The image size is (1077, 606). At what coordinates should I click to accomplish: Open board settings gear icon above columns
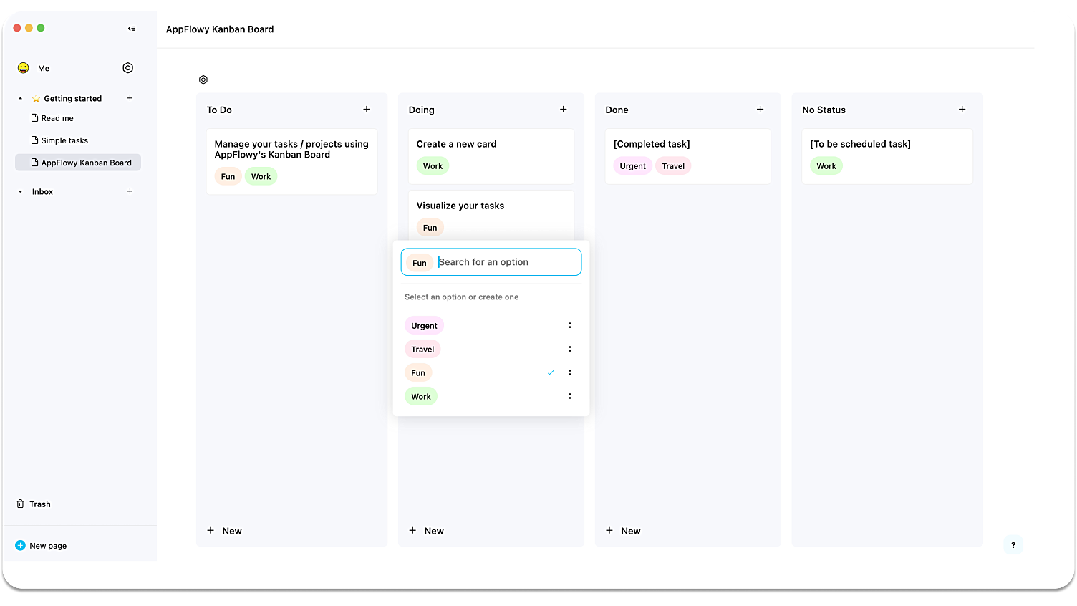203,80
